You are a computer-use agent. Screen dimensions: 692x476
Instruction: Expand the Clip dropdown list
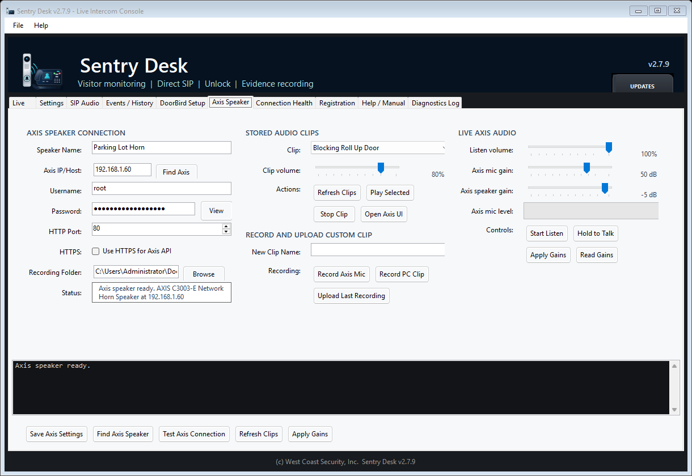[x=443, y=148]
